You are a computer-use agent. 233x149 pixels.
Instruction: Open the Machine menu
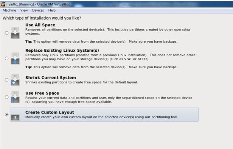tap(9, 10)
